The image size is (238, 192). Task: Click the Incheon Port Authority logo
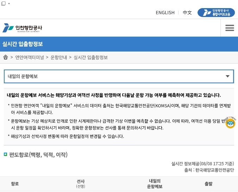point(22,28)
